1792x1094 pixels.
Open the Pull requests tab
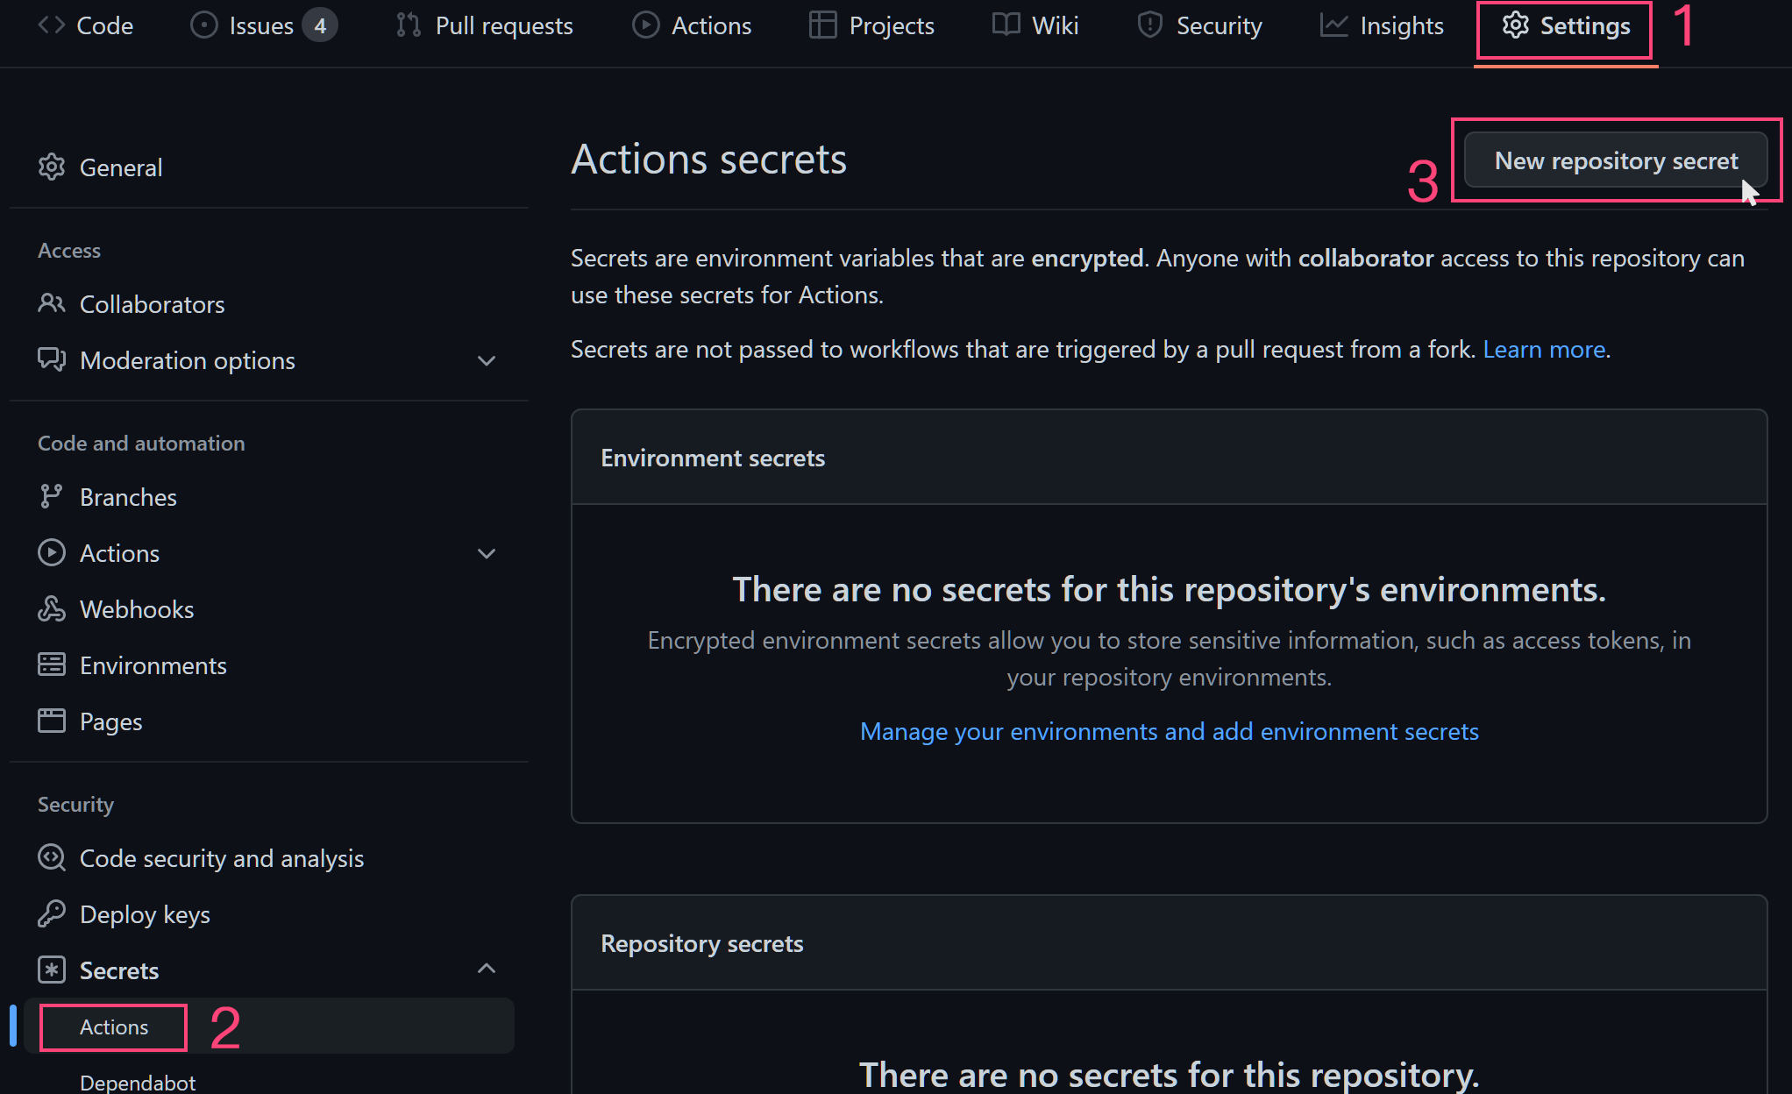click(x=484, y=25)
